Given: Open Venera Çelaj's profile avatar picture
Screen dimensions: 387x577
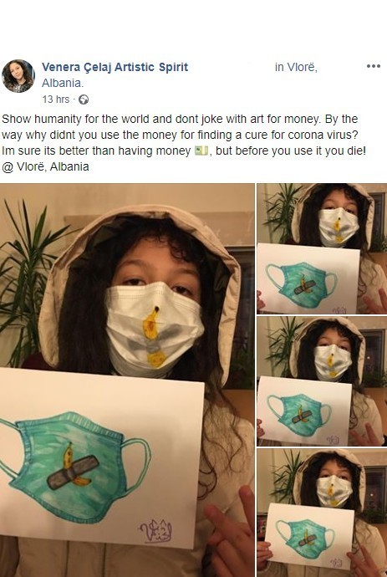Looking at the screenshot, I should 18,76.
